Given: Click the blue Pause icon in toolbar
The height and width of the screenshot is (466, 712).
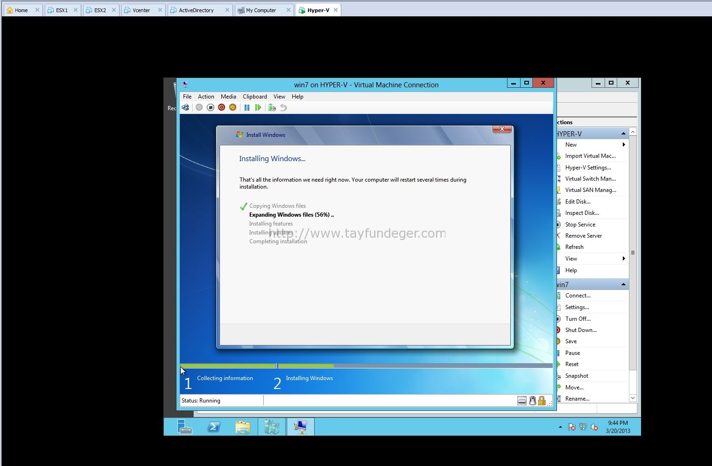Looking at the screenshot, I should coord(247,107).
